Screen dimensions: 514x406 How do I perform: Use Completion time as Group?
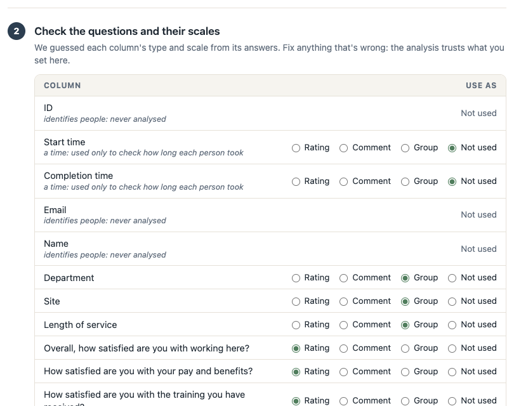tap(405, 182)
